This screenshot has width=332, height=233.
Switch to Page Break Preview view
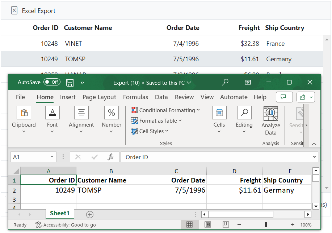[x=226, y=225]
